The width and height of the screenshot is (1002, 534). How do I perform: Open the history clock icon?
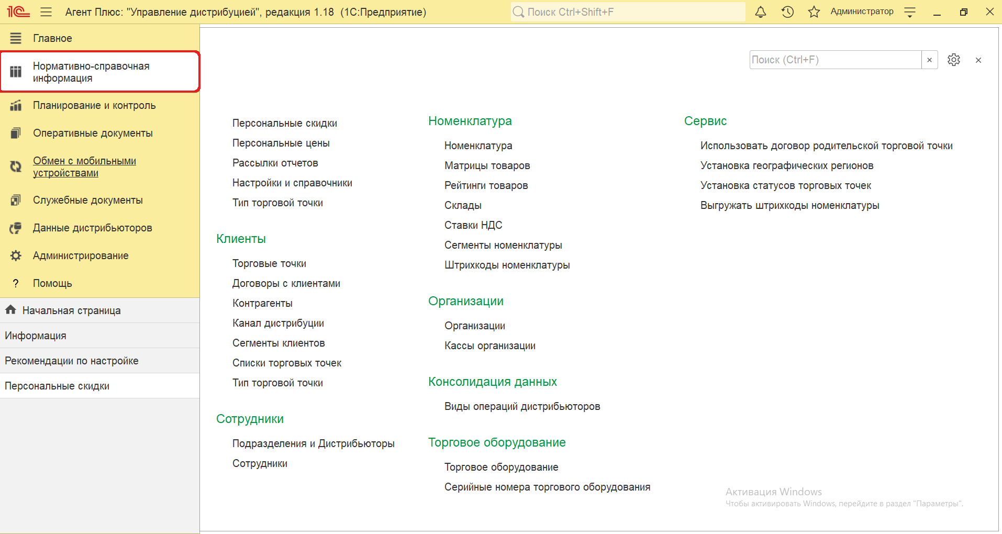tap(787, 12)
